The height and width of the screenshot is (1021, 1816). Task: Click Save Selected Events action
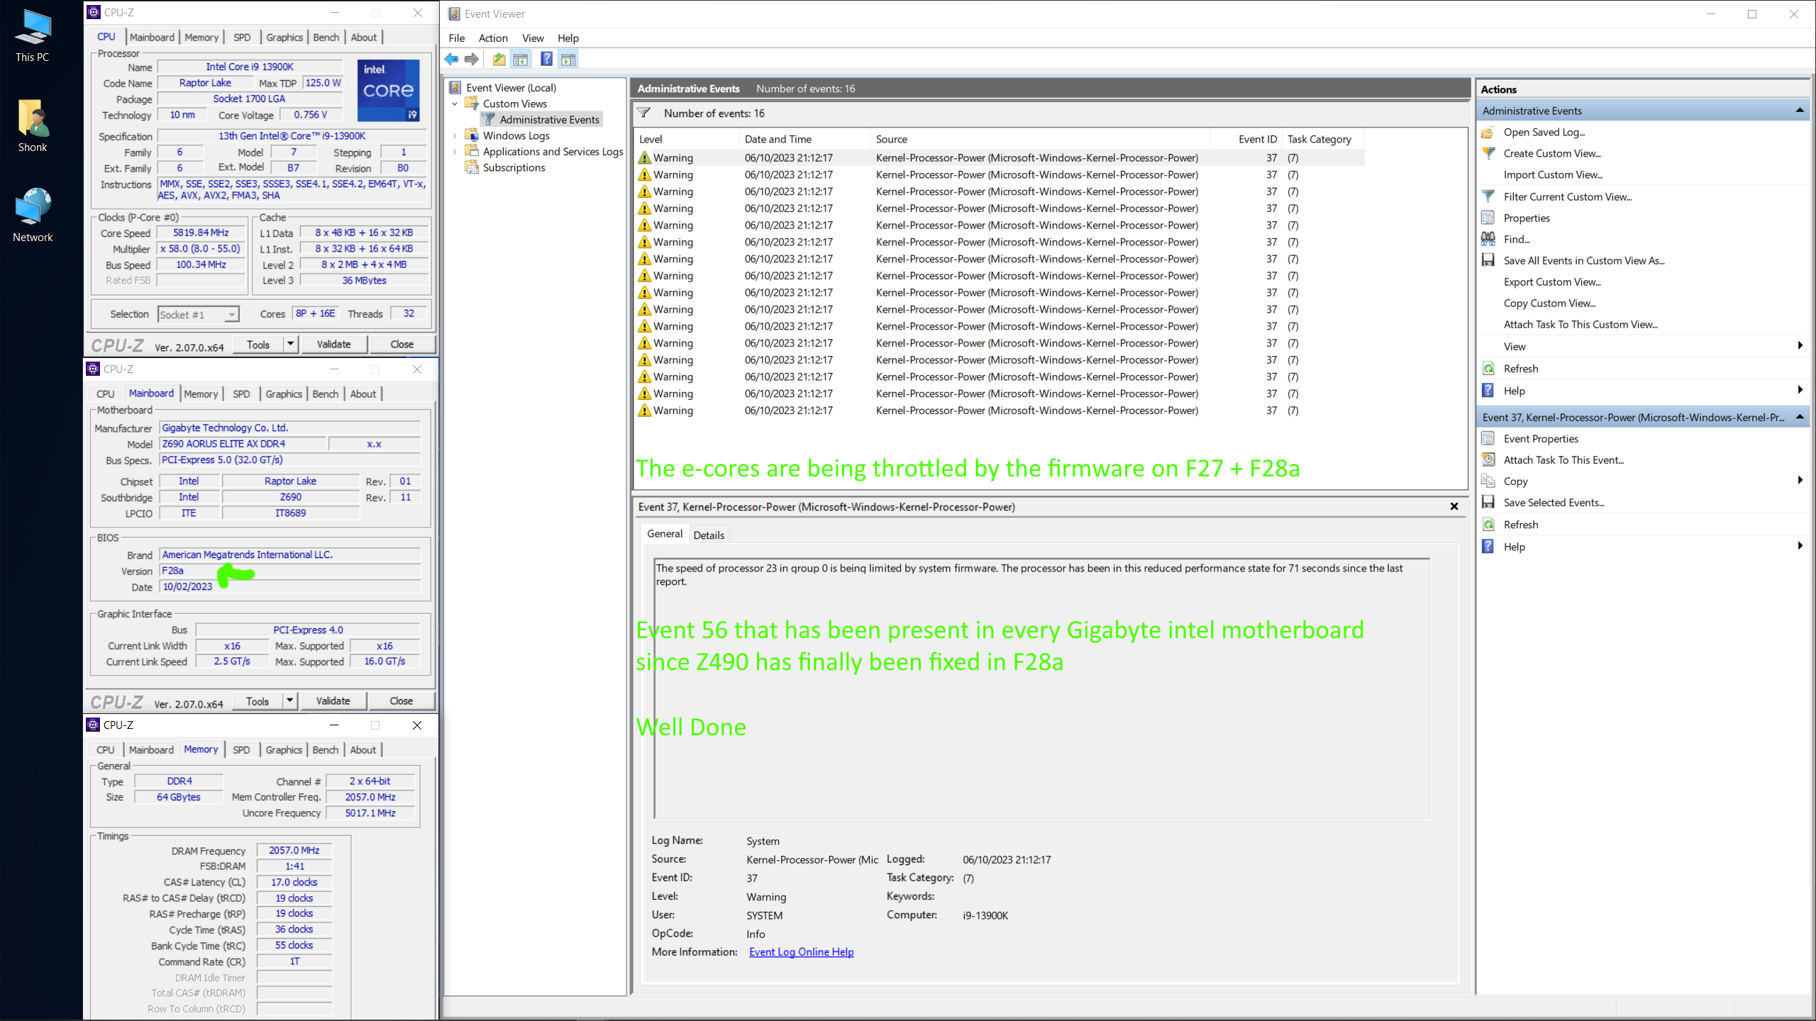pyautogui.click(x=1554, y=503)
